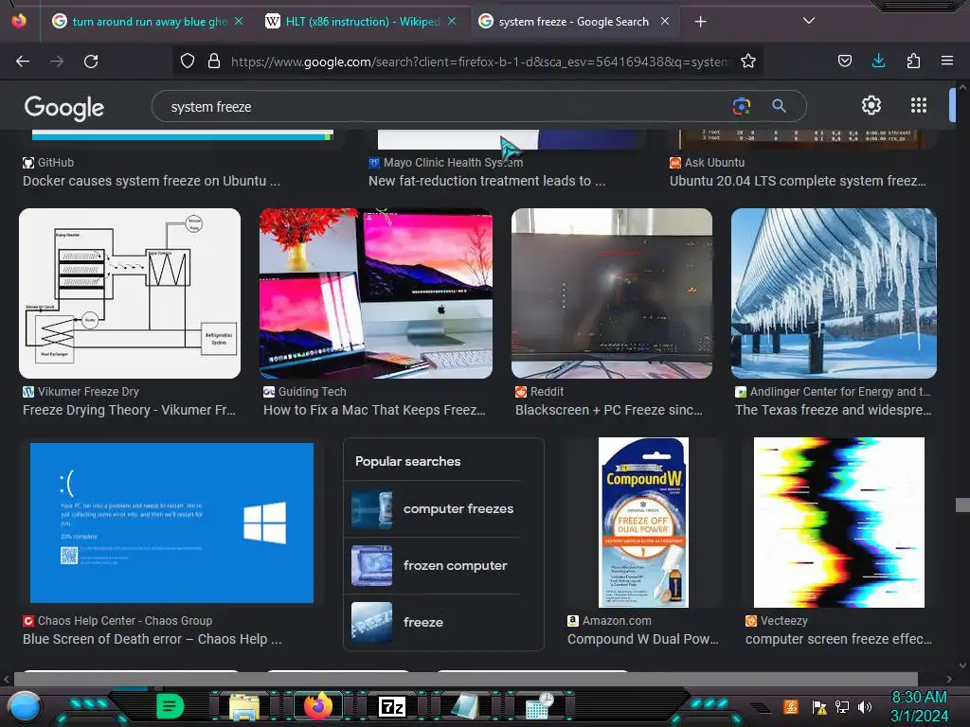The image size is (970, 727).
Task: Select popular search computer freezes
Action: 435,508
